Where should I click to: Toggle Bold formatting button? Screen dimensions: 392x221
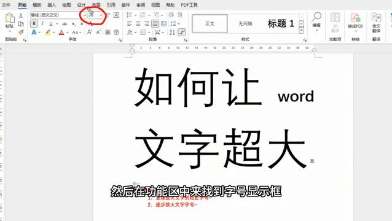(x=34, y=24)
